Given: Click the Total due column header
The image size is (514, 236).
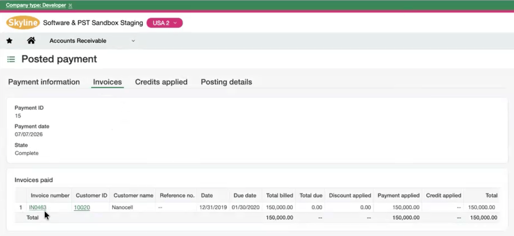Looking at the screenshot, I should [311, 195].
